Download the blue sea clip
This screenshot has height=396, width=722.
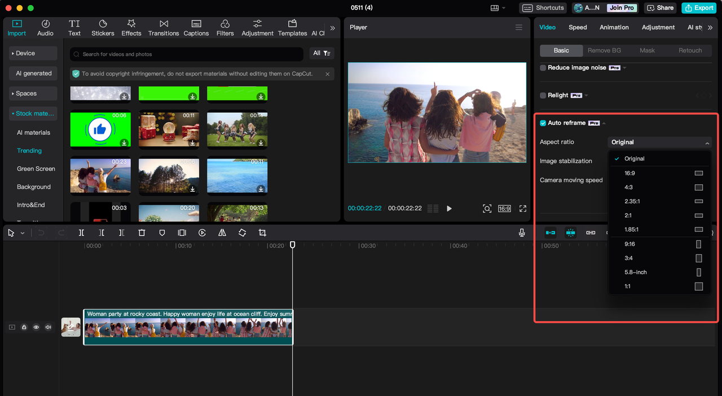click(261, 189)
